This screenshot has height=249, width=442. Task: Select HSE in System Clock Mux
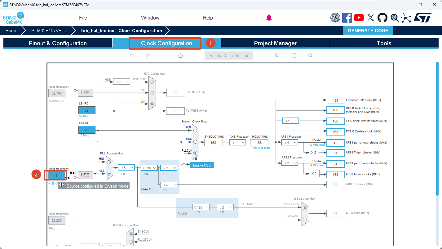coord(195,142)
